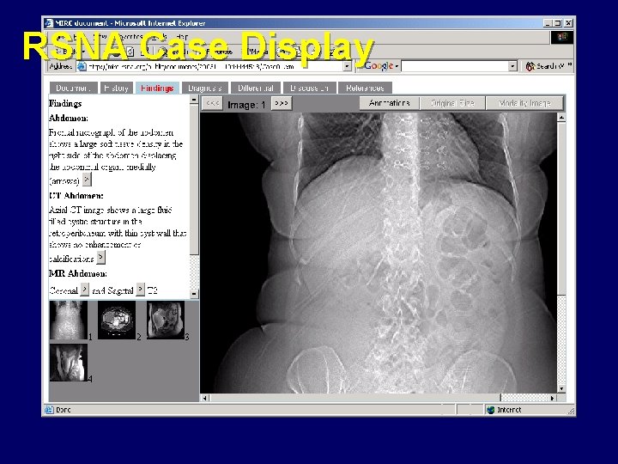Click inside the Address URL field

tap(215, 66)
